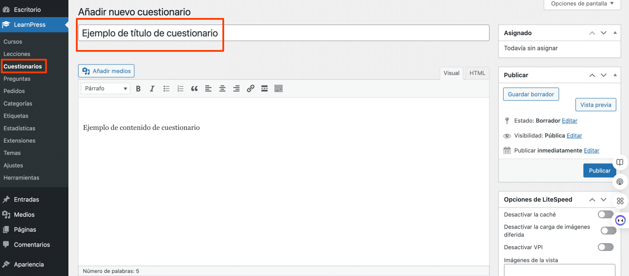Apply blockquote formatting
Image resolution: width=629 pixels, height=276 pixels.
click(x=194, y=89)
